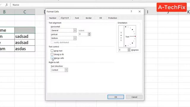Increase the Indent spinner value
190x107 pixels.
click(89, 33)
